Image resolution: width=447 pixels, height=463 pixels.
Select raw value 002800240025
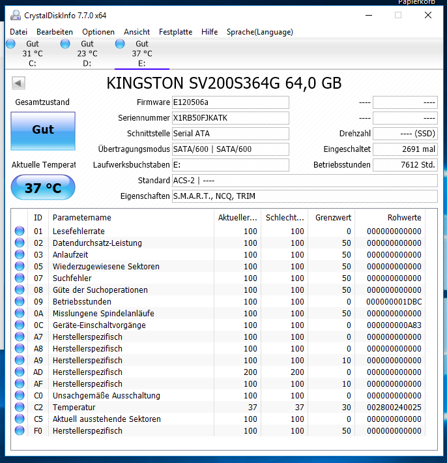394,408
